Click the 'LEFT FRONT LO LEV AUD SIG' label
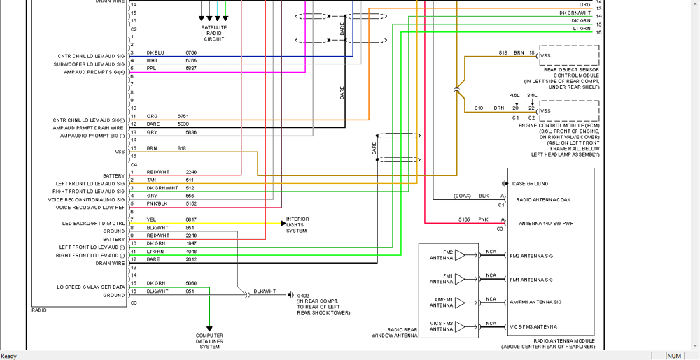The image size is (700, 360). click(x=90, y=184)
